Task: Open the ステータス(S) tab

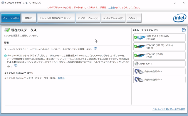Action: click(x=11, y=18)
